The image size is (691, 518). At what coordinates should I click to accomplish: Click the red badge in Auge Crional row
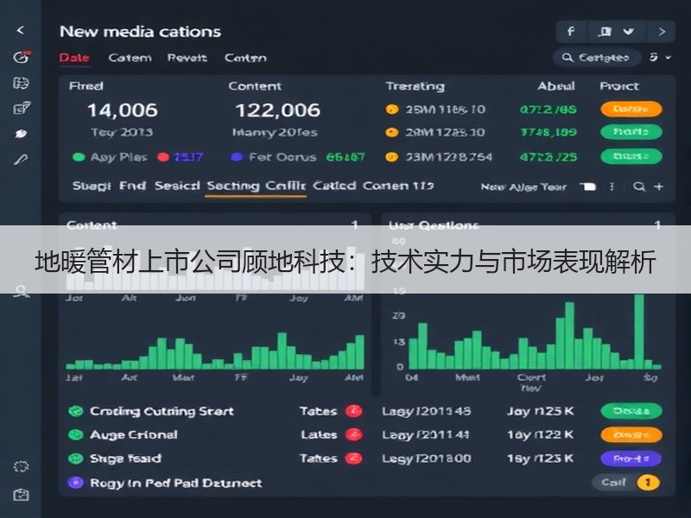(354, 435)
